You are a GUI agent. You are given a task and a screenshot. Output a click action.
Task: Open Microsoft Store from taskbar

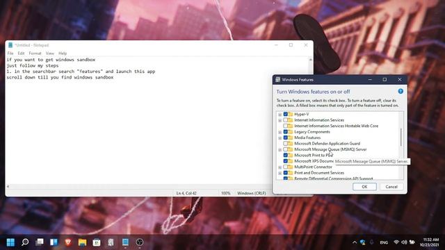[97, 242]
